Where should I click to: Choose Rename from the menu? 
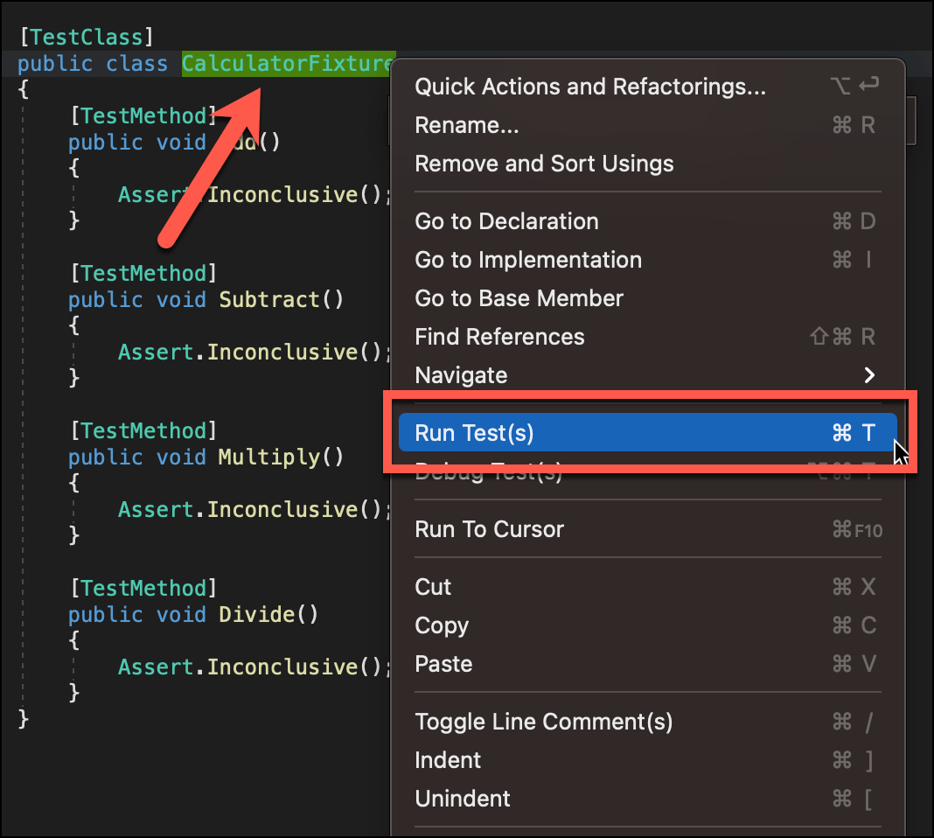tap(466, 125)
